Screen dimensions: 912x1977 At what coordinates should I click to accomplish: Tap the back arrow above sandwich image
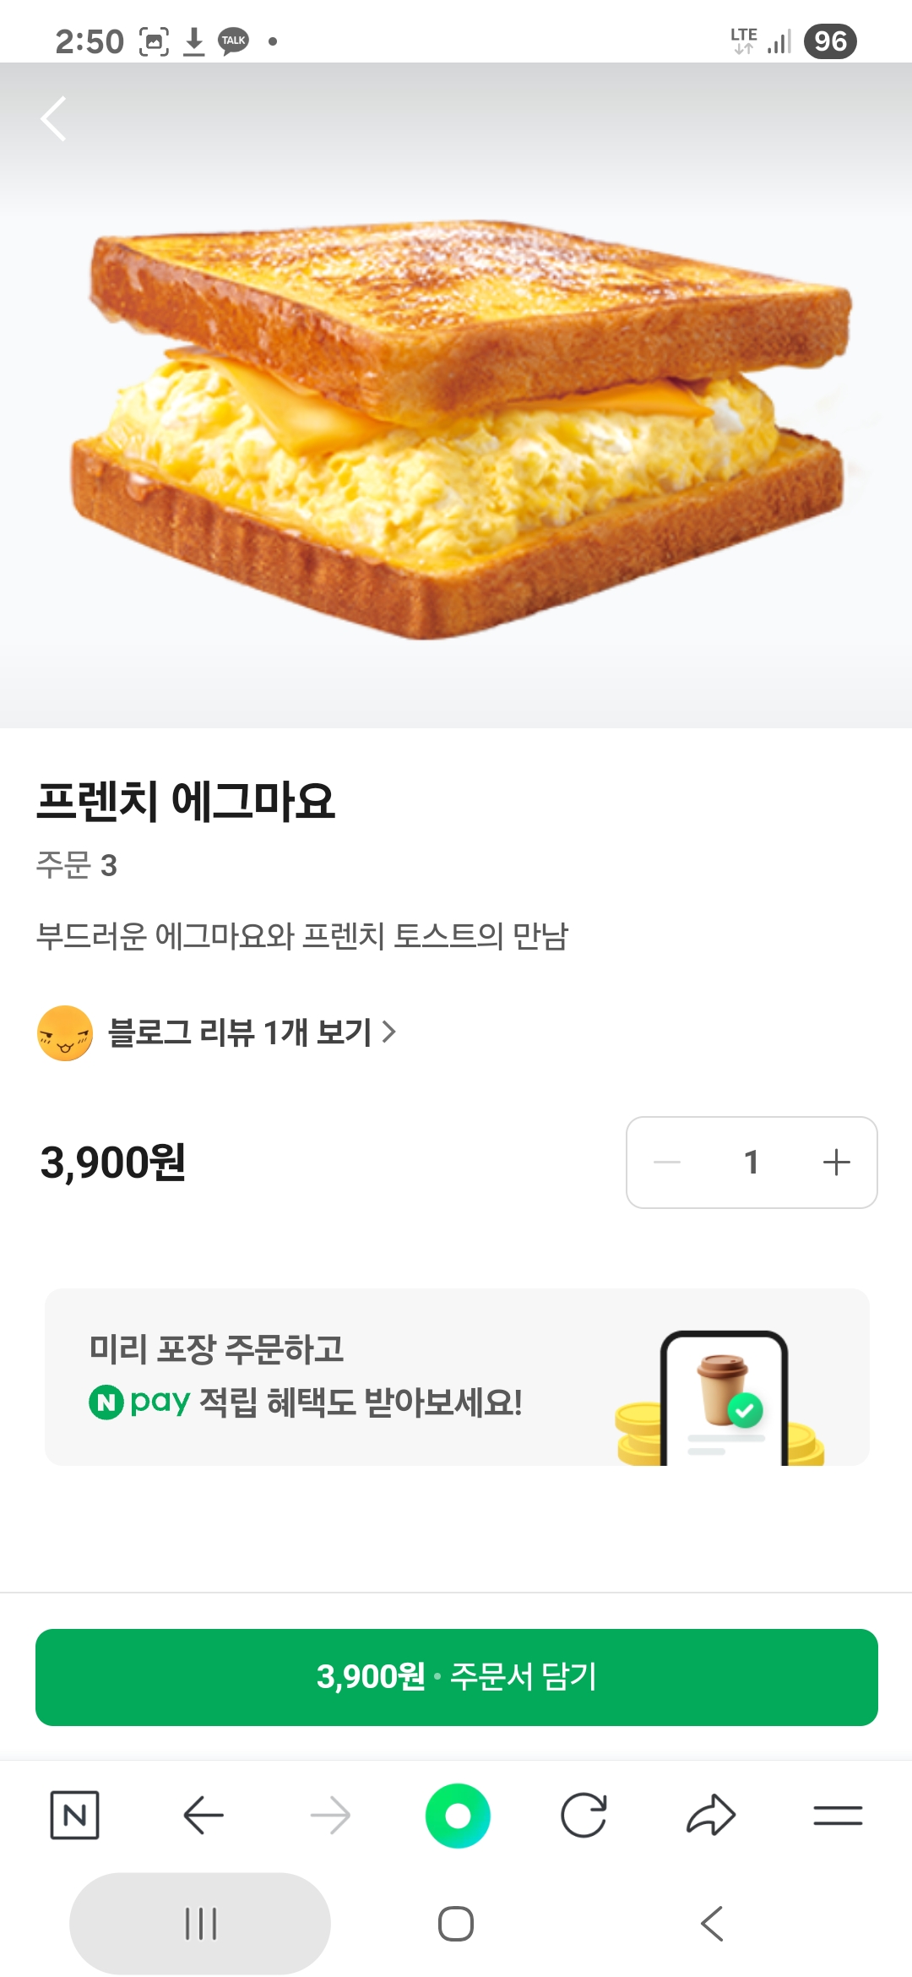coord(54,119)
